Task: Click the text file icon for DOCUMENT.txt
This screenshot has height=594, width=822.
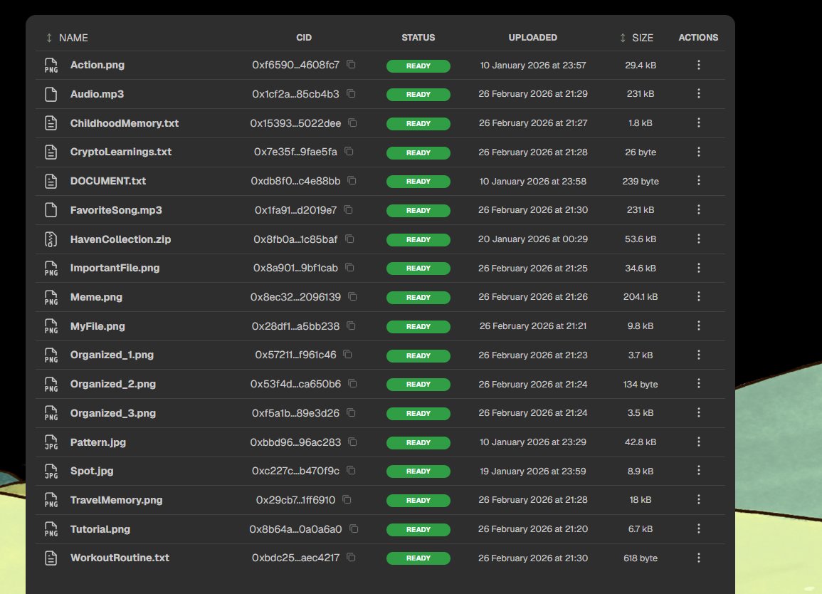Action: click(x=51, y=181)
